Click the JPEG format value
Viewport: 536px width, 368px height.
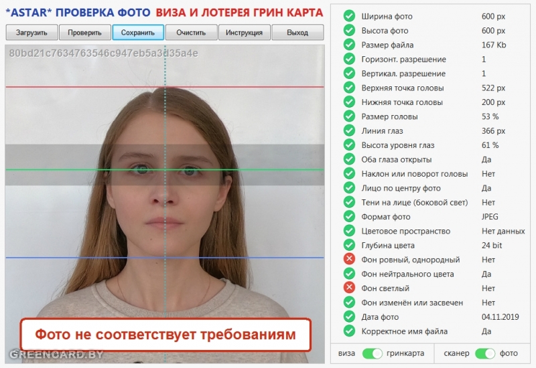click(x=490, y=217)
